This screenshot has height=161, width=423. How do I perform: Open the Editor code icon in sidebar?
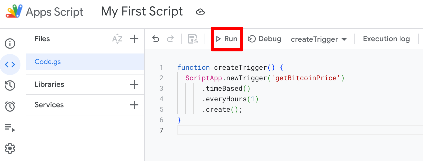click(x=10, y=65)
